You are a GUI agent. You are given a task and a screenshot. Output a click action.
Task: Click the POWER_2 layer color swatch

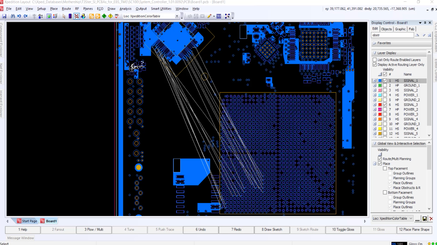[x=380, y=110]
